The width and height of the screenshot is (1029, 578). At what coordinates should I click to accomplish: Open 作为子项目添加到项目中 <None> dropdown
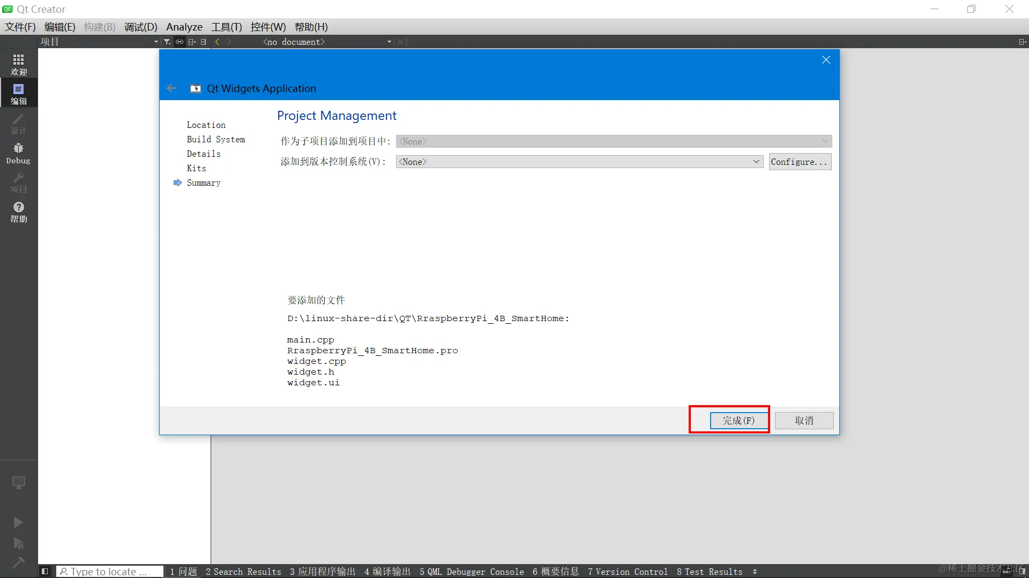[x=614, y=141]
